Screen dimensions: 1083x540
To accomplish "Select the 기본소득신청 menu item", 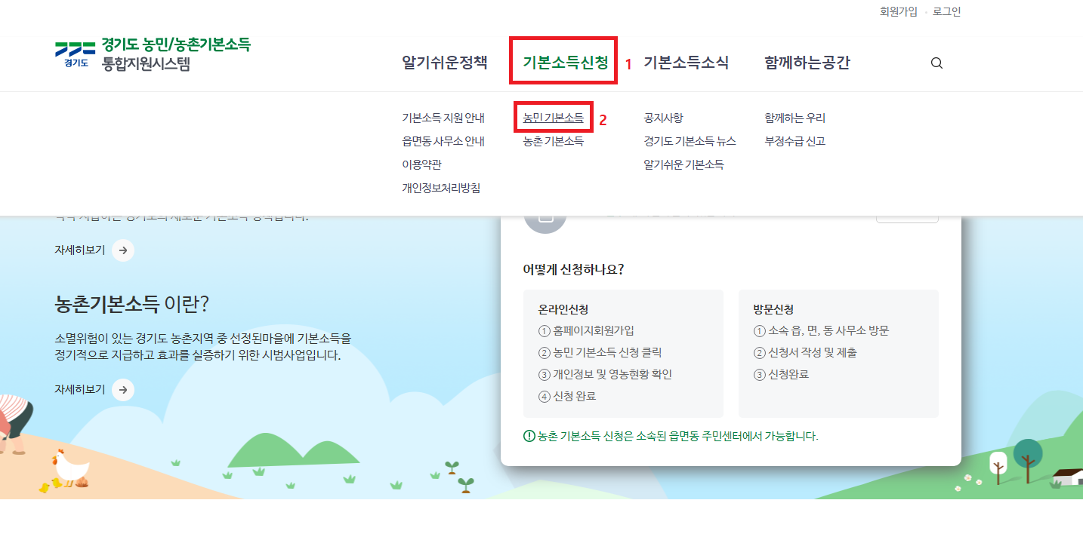I will click(x=563, y=63).
